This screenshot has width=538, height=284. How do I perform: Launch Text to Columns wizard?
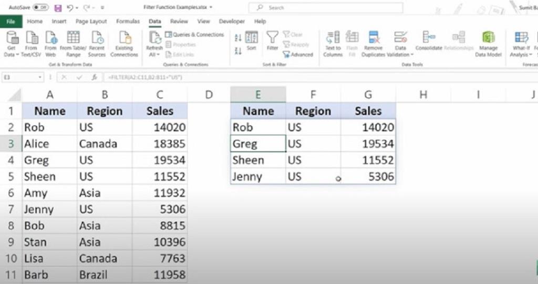point(333,44)
